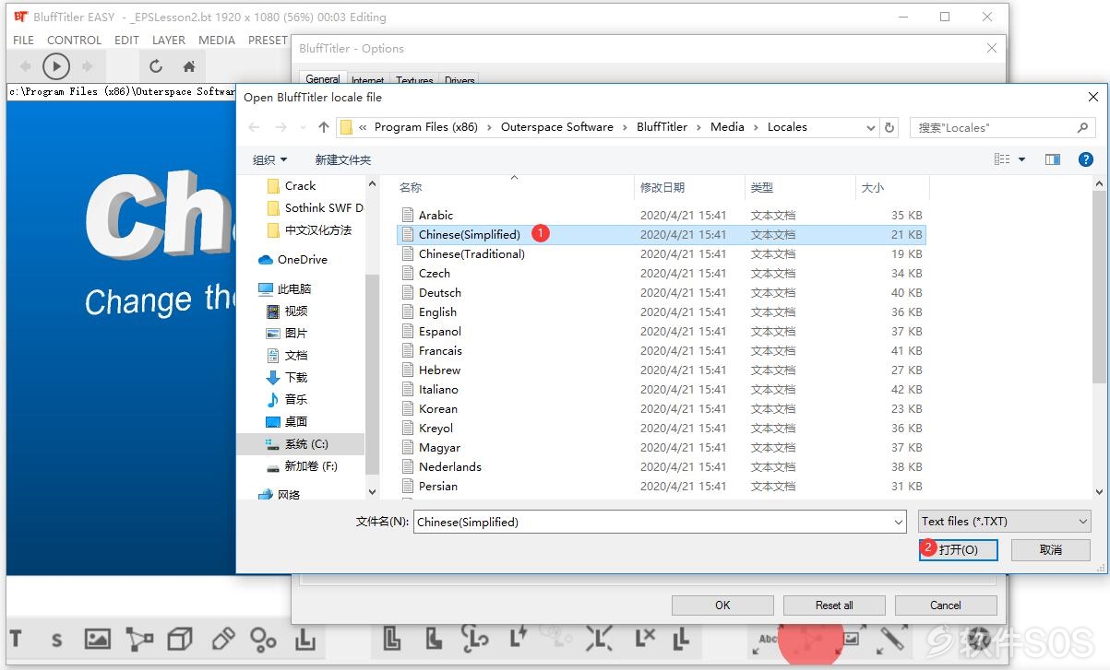Click the view layout icon in dialog

(x=1002, y=159)
